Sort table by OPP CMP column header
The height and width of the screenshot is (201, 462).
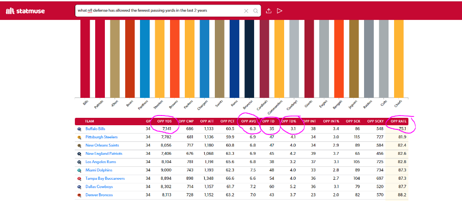pos(185,121)
